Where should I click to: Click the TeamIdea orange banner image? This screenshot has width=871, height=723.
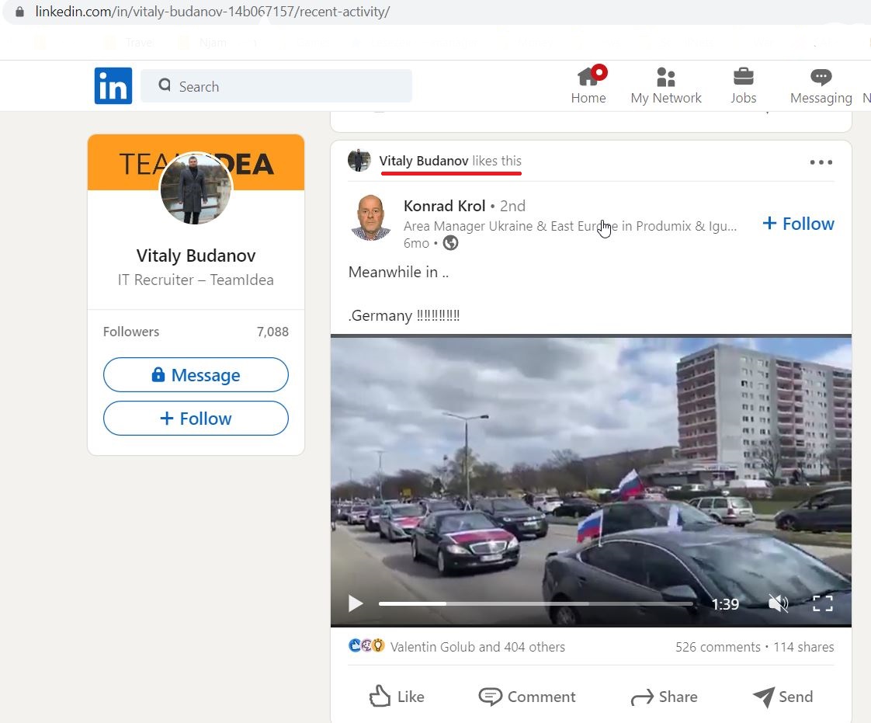point(196,162)
